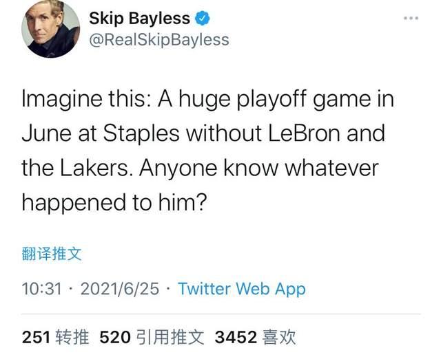Click the tweet line starting 'Imagine this'
This screenshot has height=359, width=441.
coord(207,99)
